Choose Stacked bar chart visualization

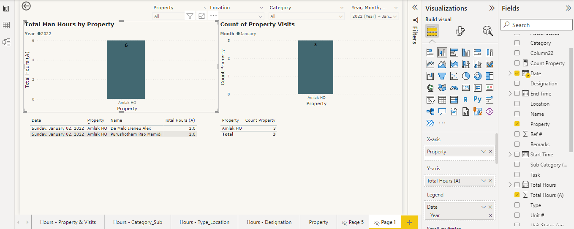[x=430, y=52]
